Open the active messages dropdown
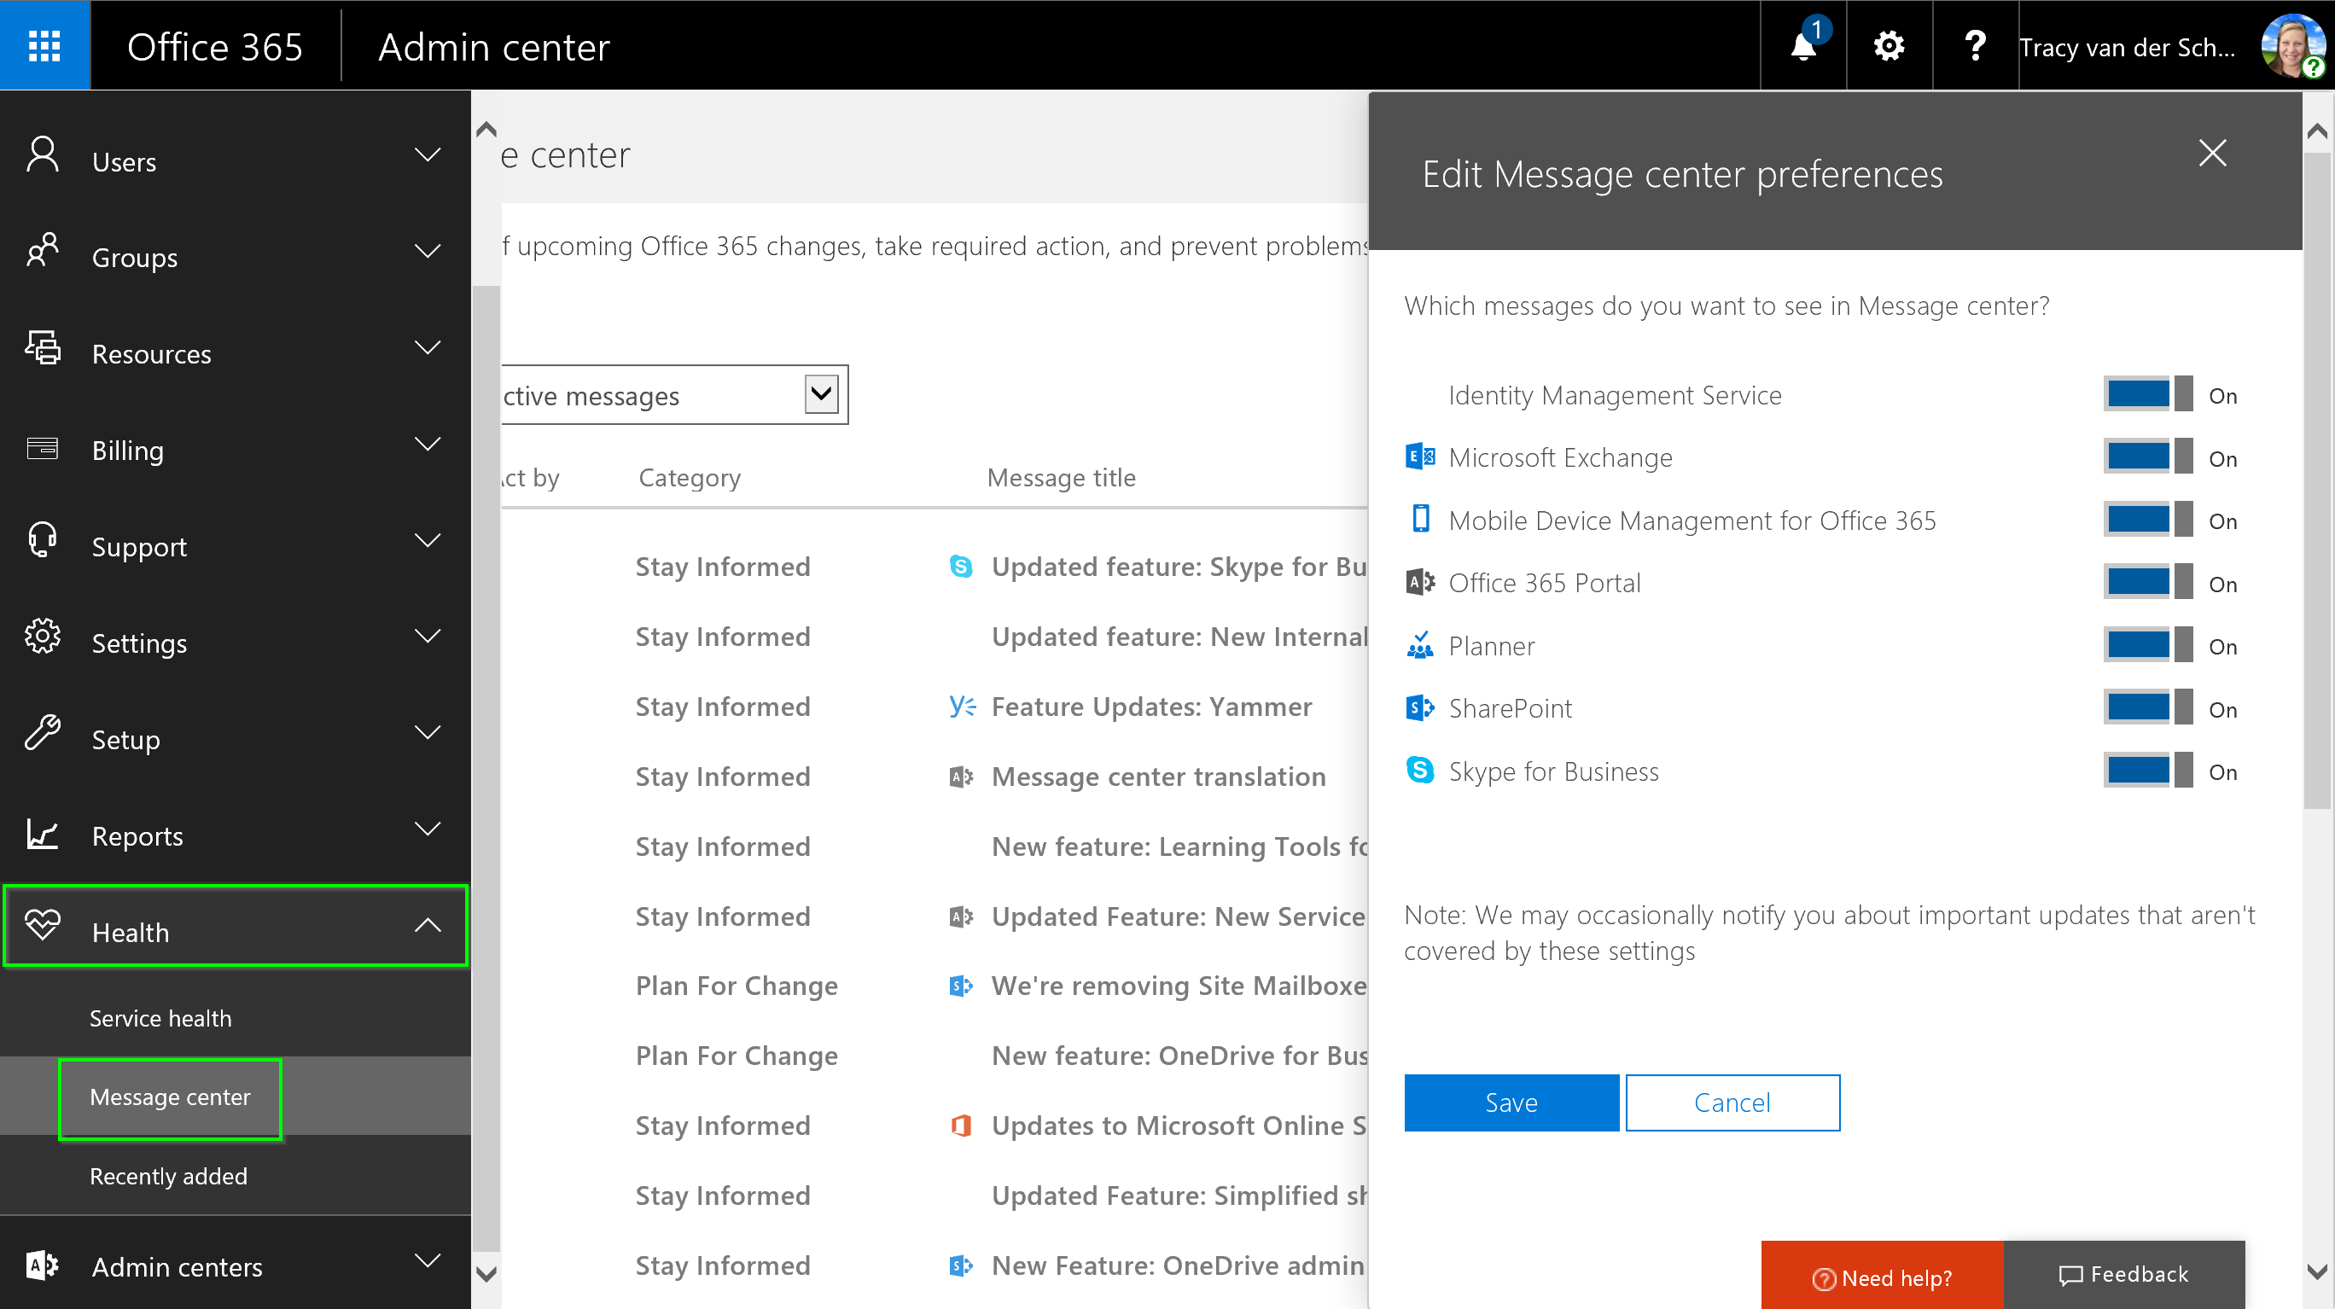The height and width of the screenshot is (1309, 2335). click(821, 394)
